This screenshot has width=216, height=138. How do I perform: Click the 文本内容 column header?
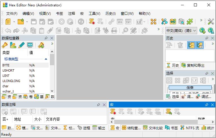[x=53, y=119]
